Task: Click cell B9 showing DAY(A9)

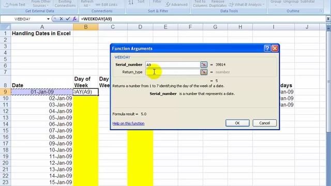Action: tap(86, 92)
